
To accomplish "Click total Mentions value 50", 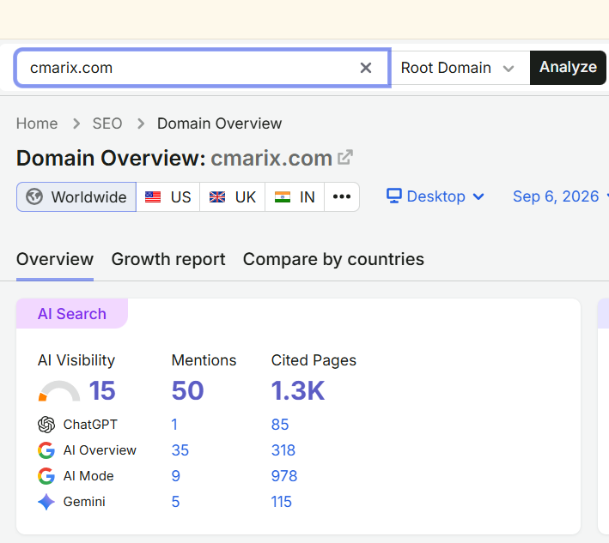I will 187,390.
